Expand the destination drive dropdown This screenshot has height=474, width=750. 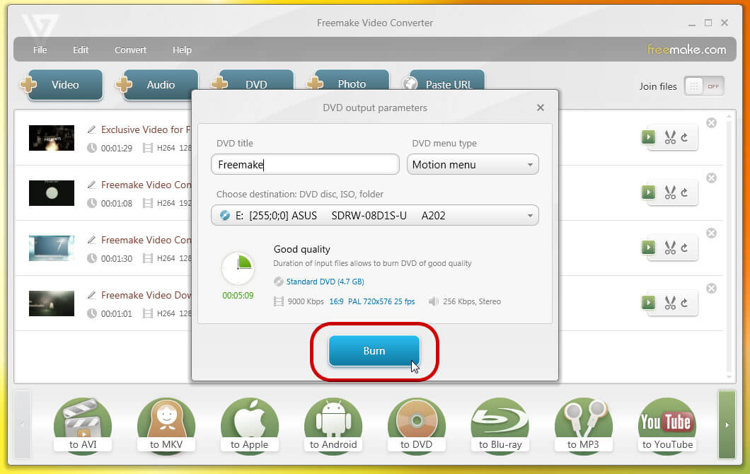[x=374, y=216]
